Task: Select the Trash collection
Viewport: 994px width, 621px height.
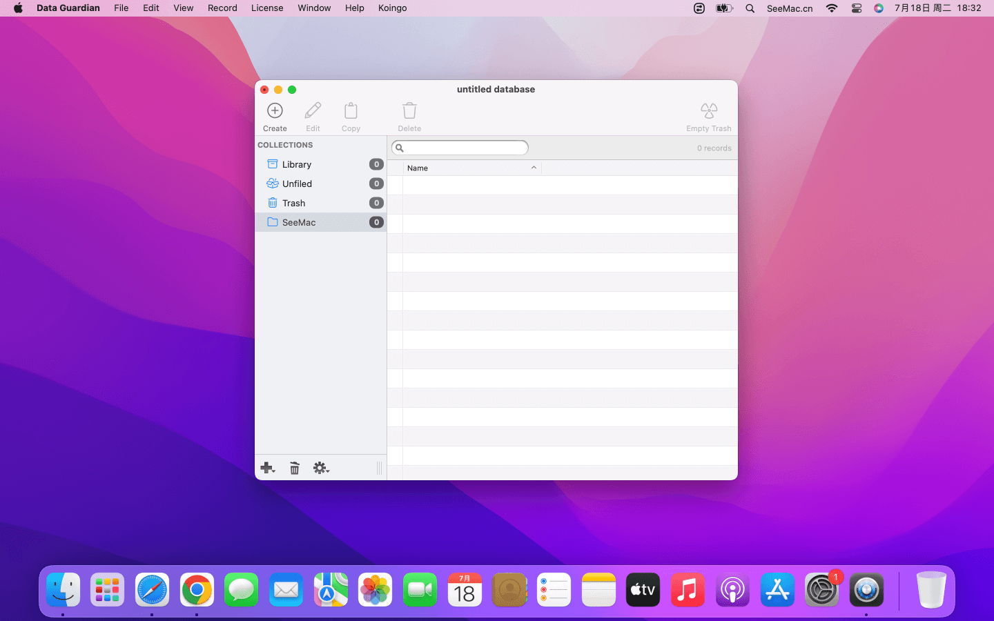Action: coord(320,203)
